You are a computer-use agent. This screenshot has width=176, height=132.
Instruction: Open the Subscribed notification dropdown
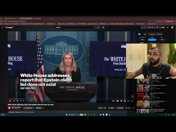(x=29, y=108)
